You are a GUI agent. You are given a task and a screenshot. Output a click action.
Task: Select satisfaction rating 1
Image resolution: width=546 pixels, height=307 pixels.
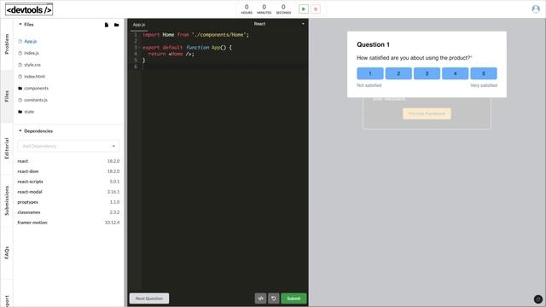point(370,73)
